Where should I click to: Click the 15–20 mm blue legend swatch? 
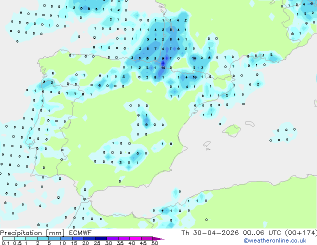pyautogui.click(x=77, y=238)
